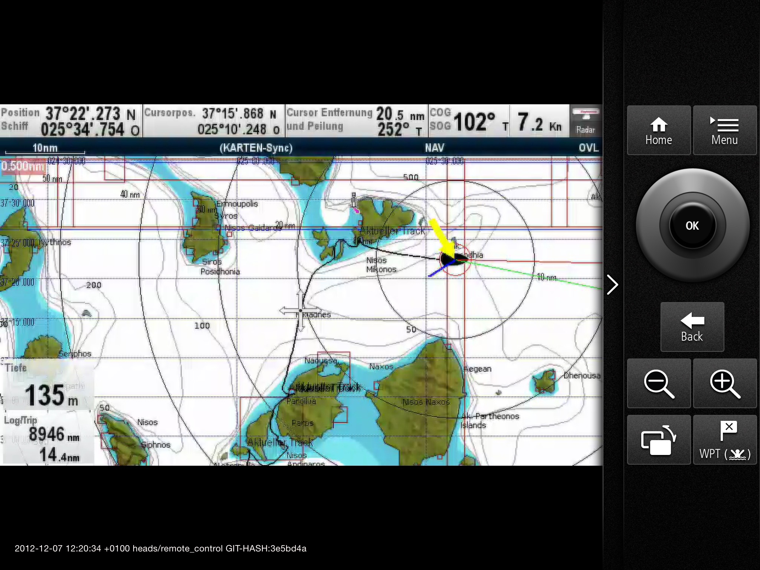Tap the SOG 7.2 Kn reading
Screen dimensions: 760x570
540,122
